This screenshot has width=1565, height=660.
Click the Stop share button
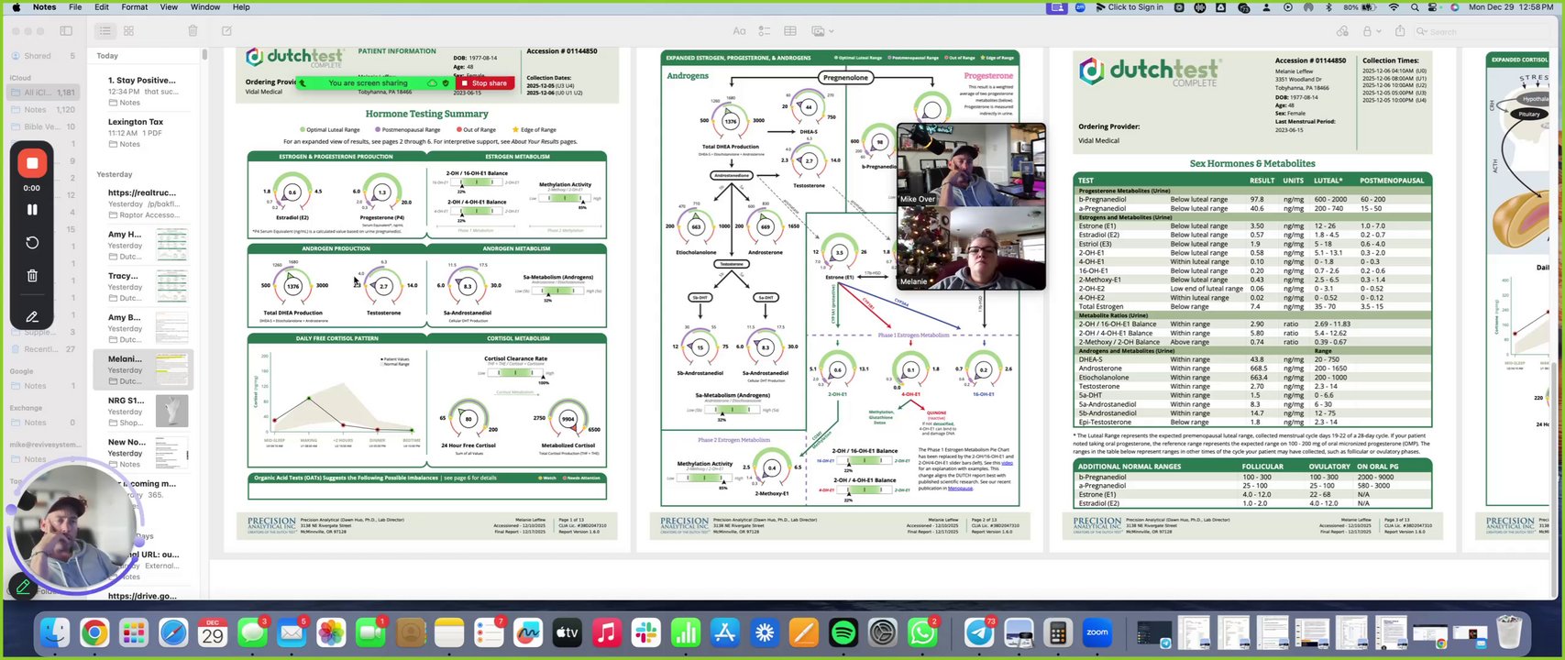[x=485, y=83]
